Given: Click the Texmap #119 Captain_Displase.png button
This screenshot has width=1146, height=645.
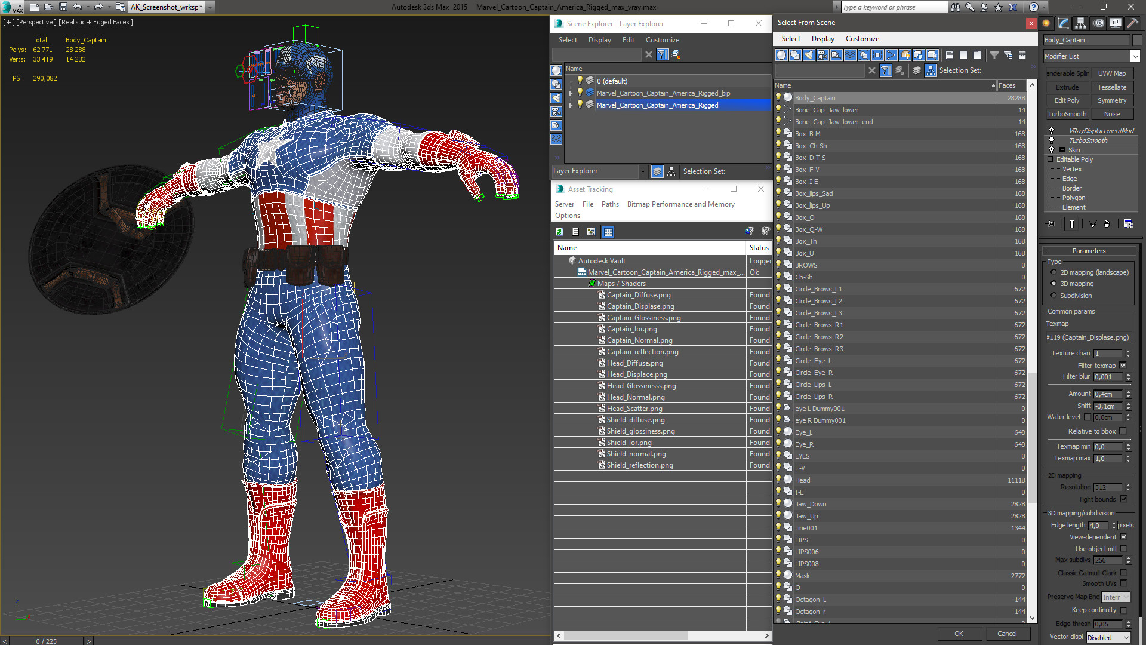Looking at the screenshot, I should point(1088,337).
